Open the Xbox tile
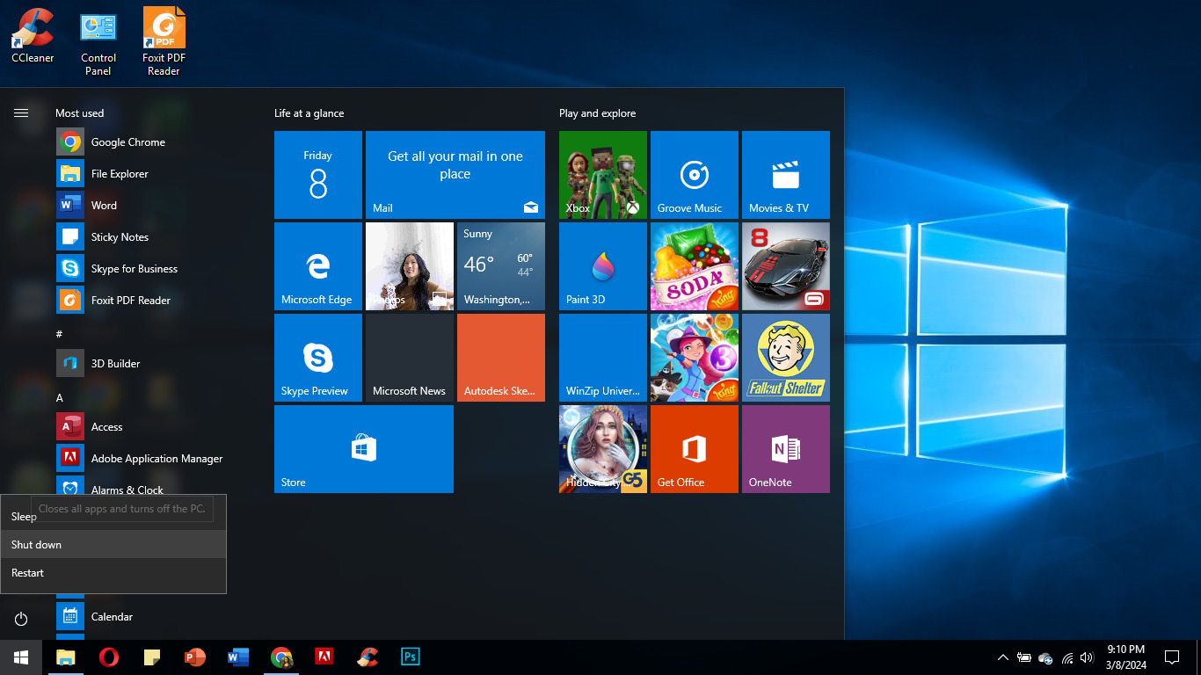 [603, 175]
